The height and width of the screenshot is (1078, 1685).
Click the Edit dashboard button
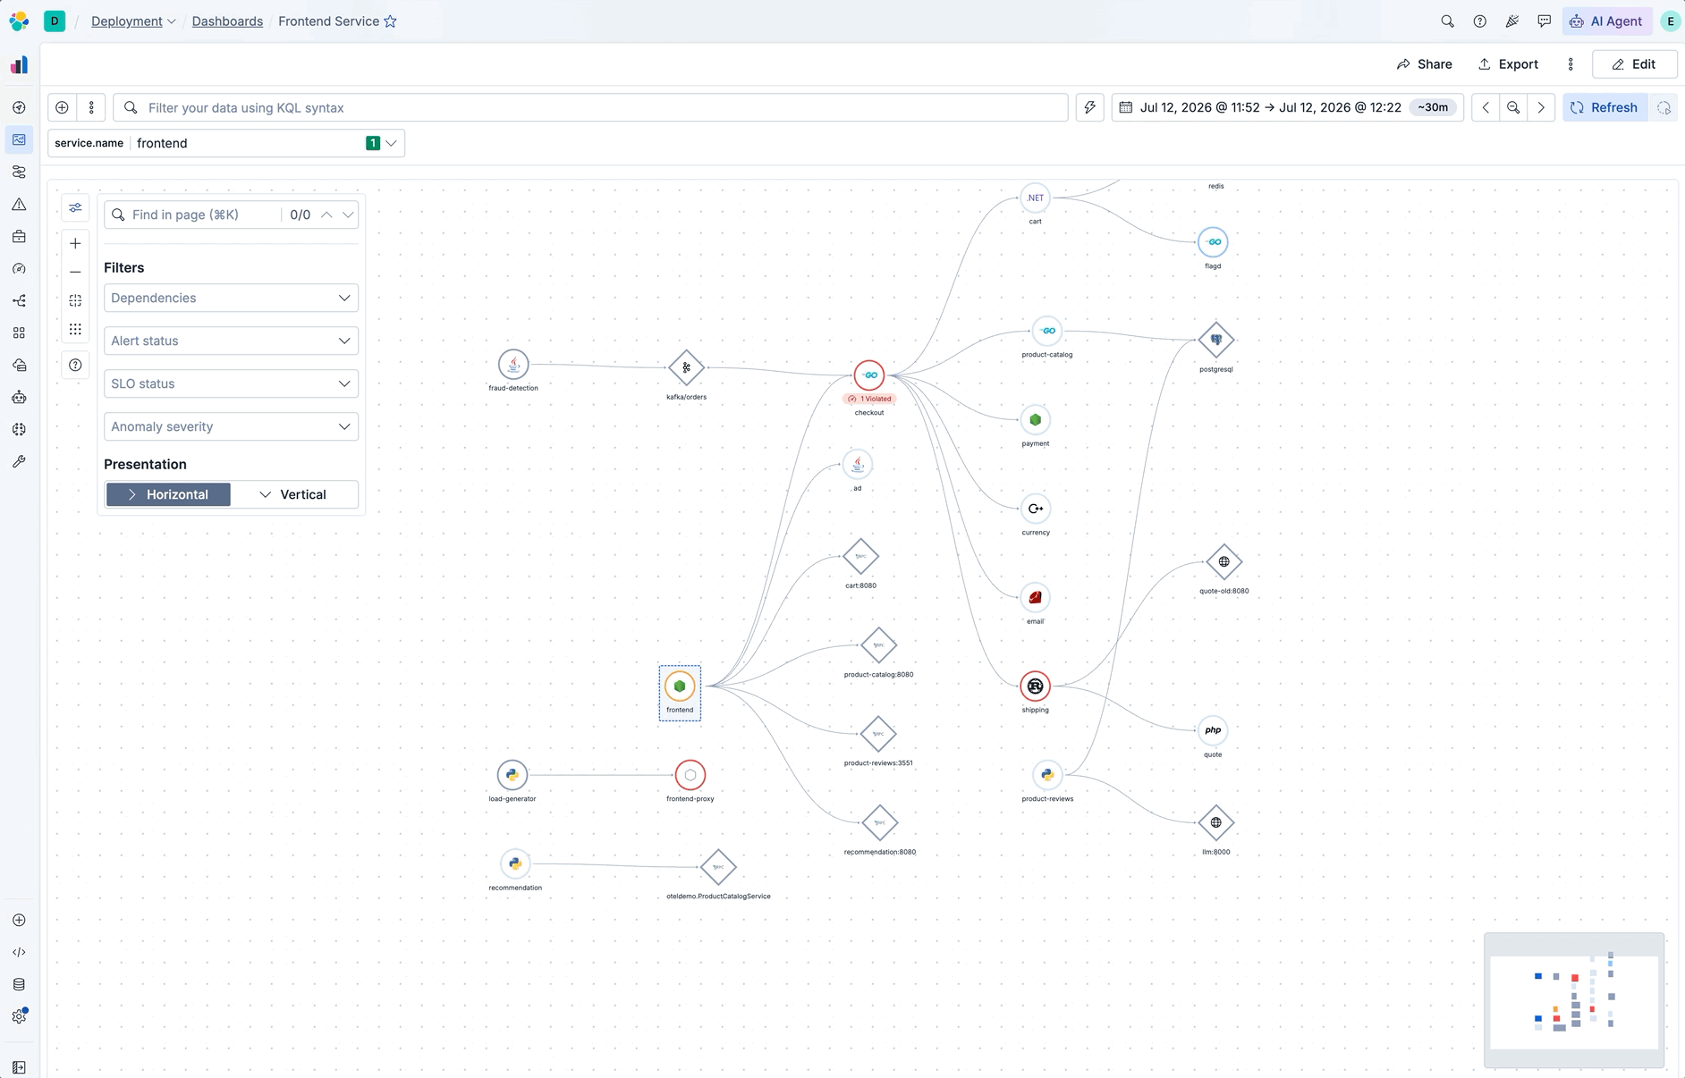(1634, 64)
